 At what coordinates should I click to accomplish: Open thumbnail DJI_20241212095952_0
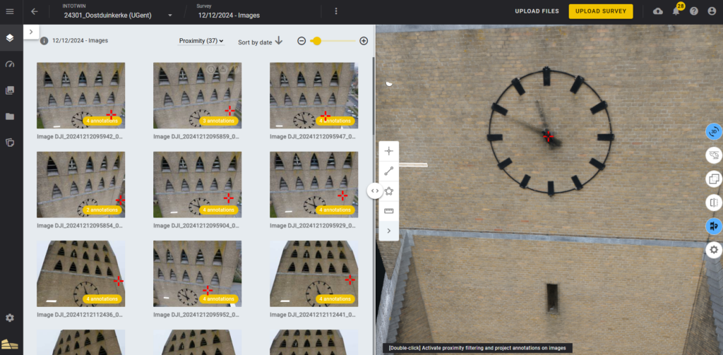(198, 273)
